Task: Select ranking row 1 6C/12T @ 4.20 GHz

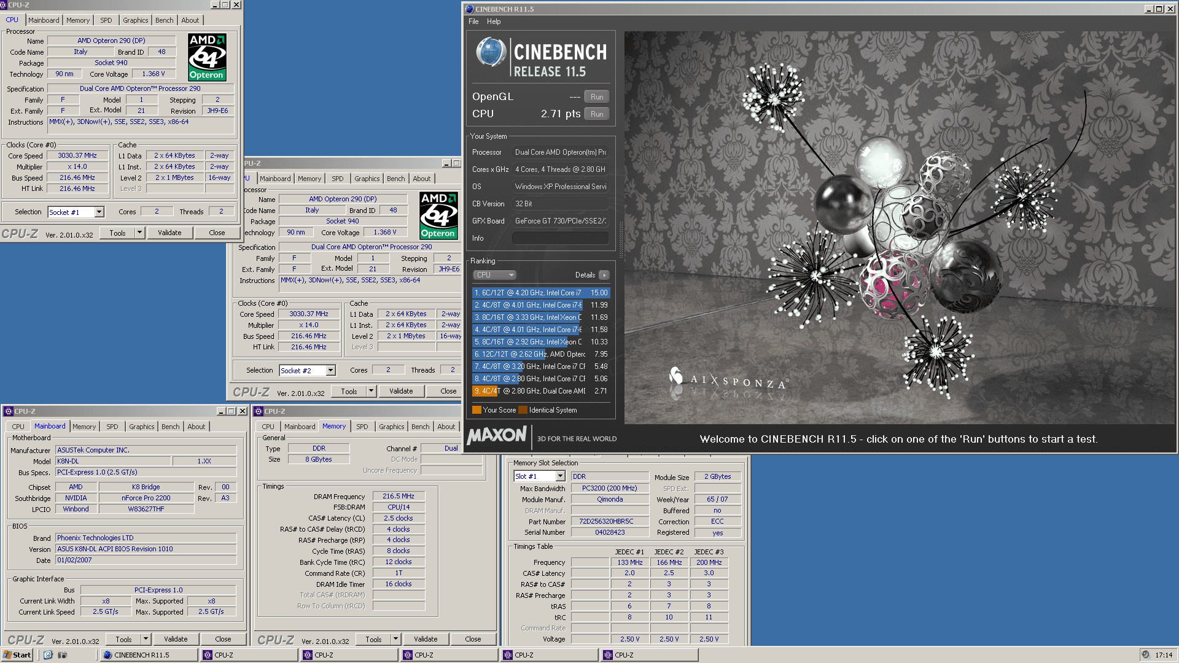Action: [x=541, y=293]
